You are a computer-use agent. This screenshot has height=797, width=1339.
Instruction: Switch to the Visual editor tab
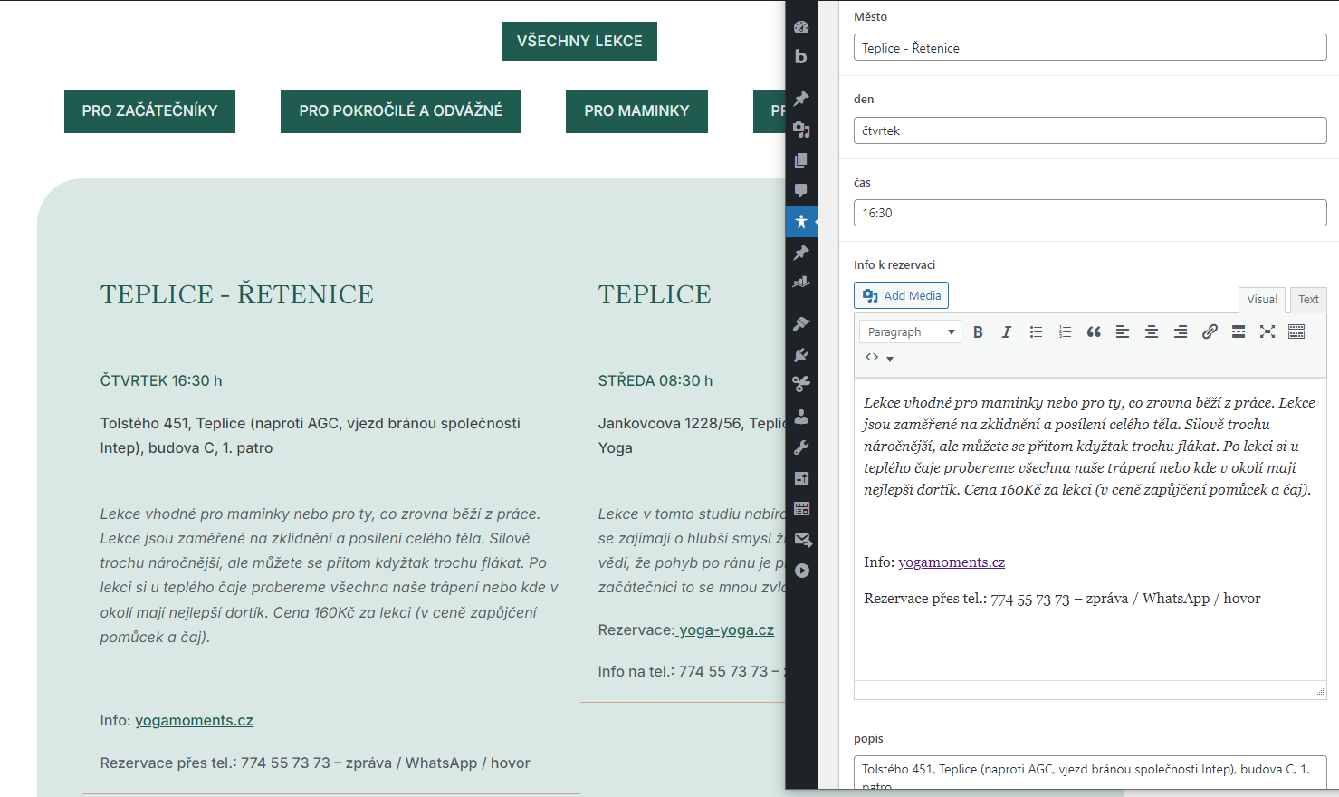[1262, 300]
